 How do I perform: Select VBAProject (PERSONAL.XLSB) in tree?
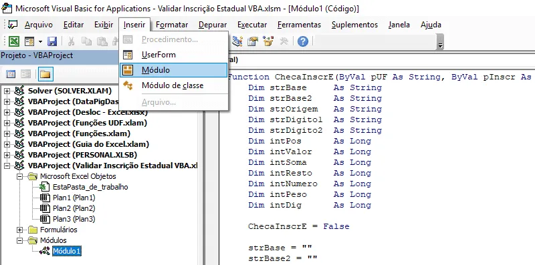[82, 155]
